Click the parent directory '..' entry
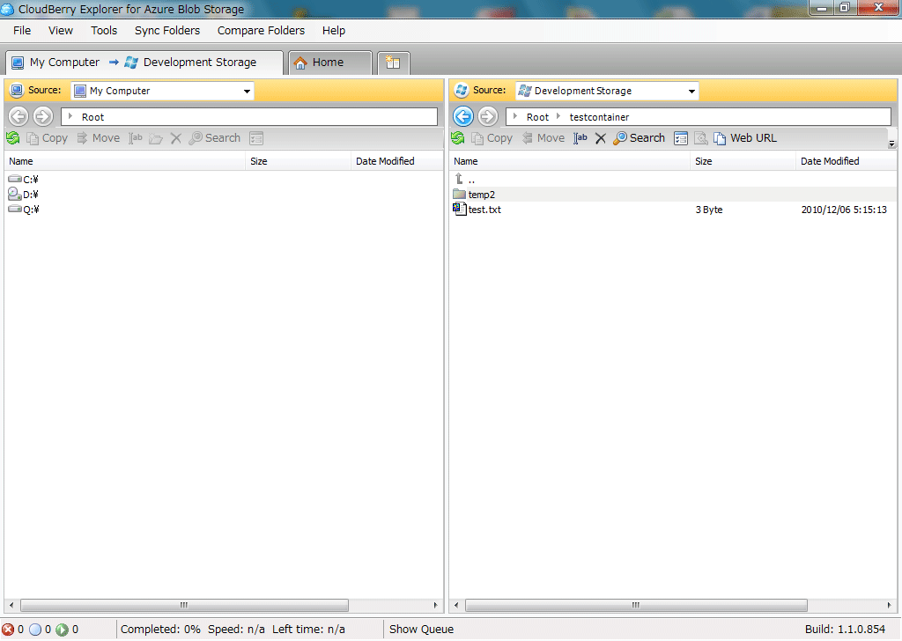The height and width of the screenshot is (641, 902). [465, 180]
